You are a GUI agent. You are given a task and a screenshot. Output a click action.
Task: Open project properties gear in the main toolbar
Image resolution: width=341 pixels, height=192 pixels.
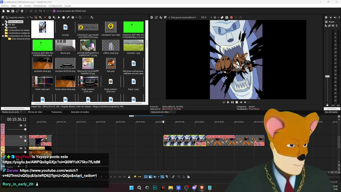[22, 11]
